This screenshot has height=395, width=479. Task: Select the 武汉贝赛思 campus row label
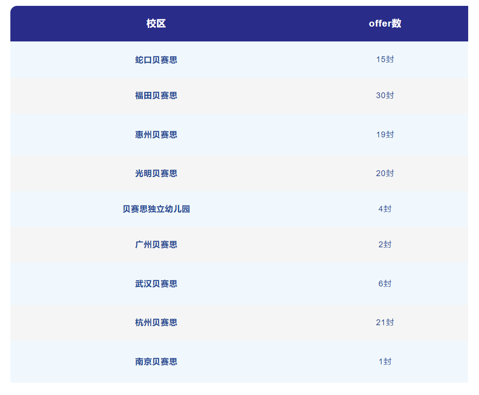point(156,284)
